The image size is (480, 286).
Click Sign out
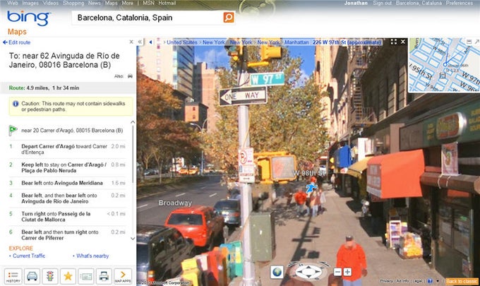pos(382,3)
